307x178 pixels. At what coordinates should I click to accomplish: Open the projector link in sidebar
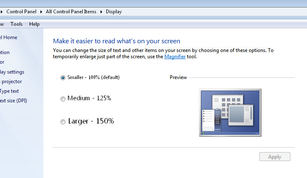tap(11, 82)
